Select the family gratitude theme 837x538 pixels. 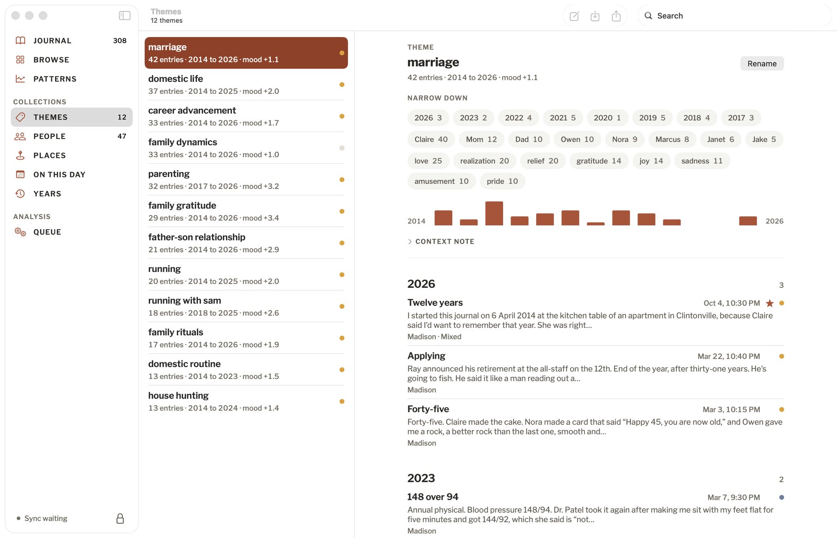[246, 211]
